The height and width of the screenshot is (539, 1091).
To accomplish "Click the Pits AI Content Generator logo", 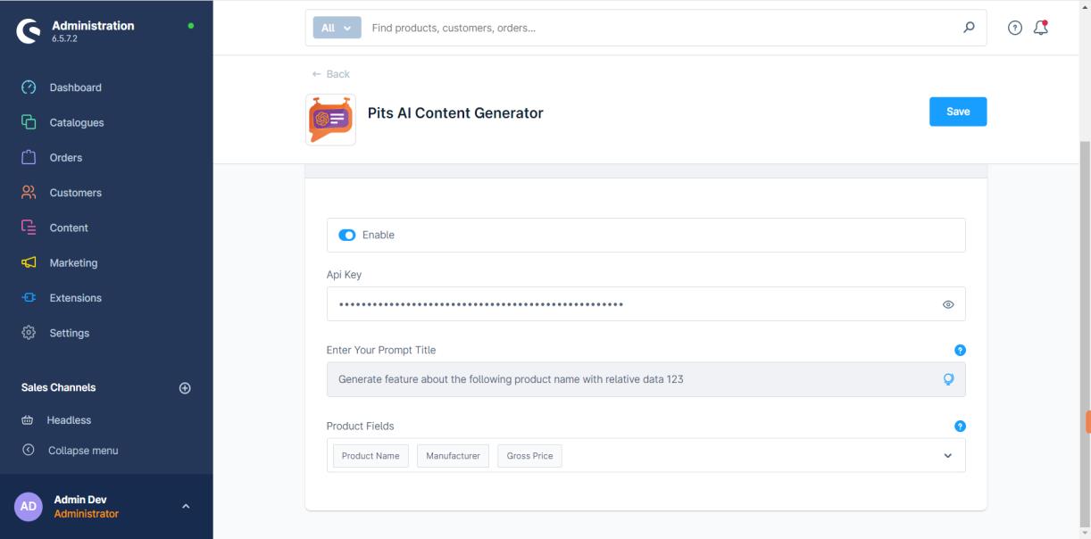I will pyautogui.click(x=330, y=120).
